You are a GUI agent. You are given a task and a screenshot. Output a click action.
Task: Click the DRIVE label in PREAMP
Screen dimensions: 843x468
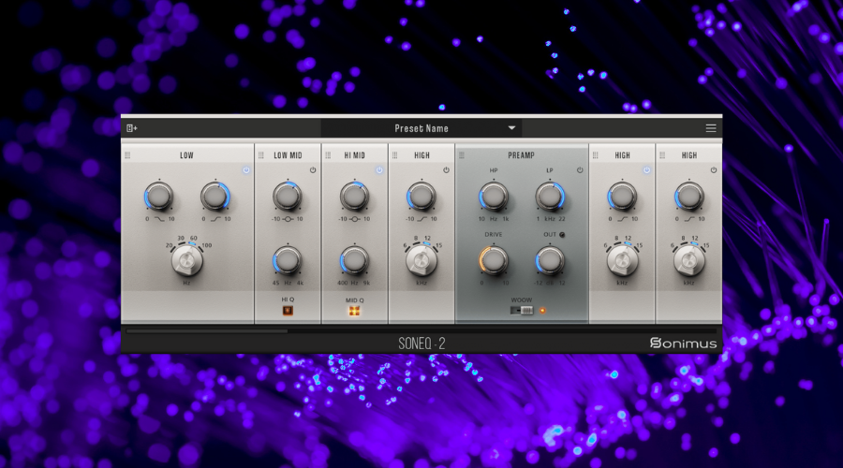pos(494,235)
